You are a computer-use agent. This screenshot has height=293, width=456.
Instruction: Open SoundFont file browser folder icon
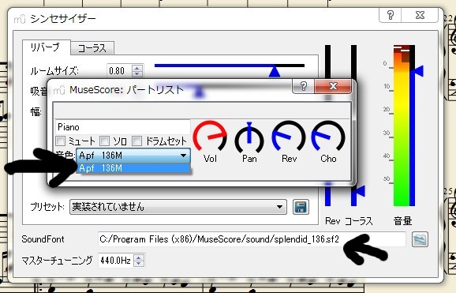420,239
